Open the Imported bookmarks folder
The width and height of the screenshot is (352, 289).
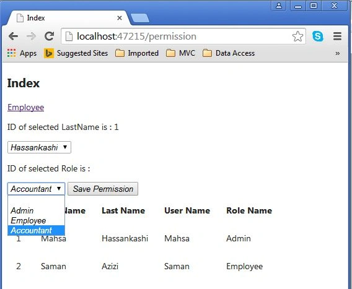point(137,53)
